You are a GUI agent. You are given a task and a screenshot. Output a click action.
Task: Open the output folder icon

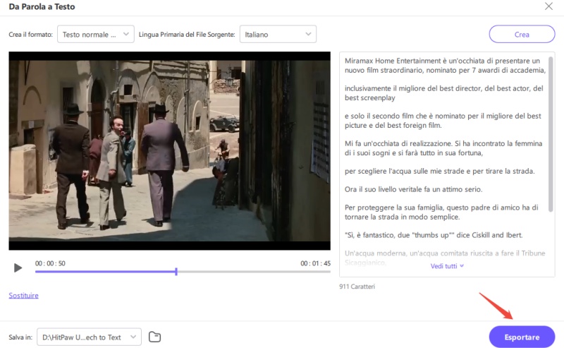[x=154, y=337]
